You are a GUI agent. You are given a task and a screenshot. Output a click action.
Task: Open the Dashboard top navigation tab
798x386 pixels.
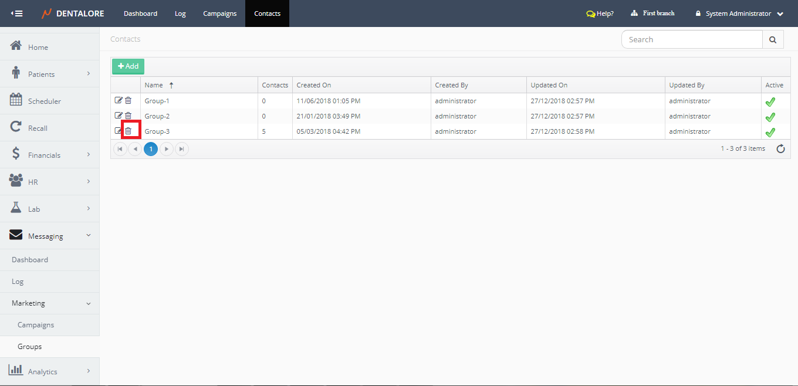(140, 13)
